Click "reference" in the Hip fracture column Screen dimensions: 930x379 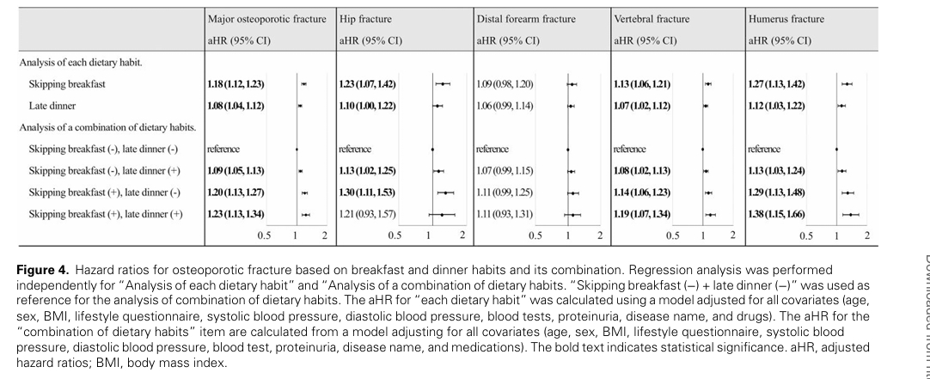click(x=356, y=149)
